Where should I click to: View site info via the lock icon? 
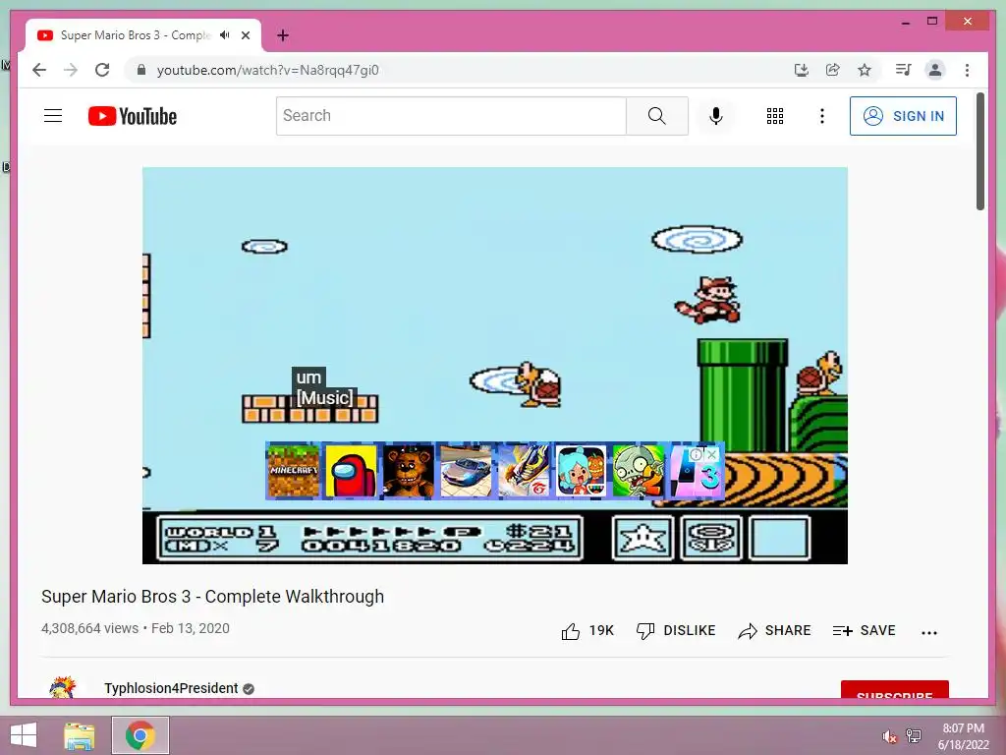(x=141, y=70)
